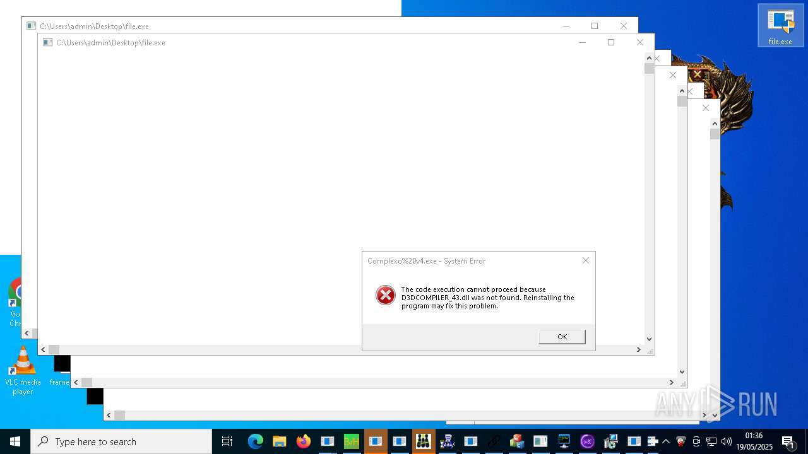This screenshot has width=808, height=454.
Task: Click OK in the System Error dialog
Action: coord(562,337)
